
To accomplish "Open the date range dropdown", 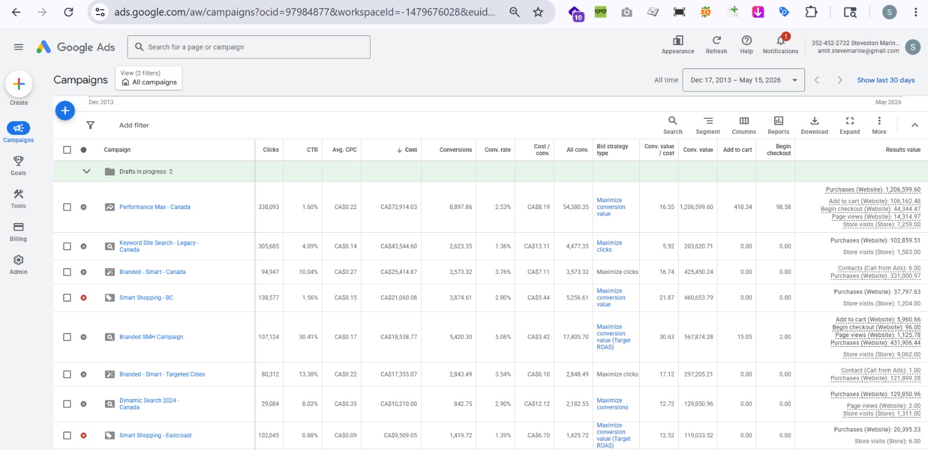I will 744,80.
